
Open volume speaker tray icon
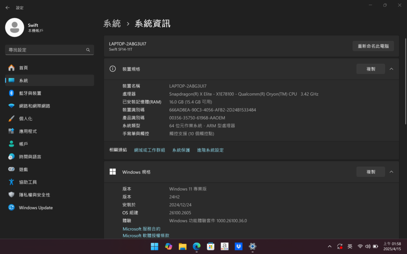368,246
